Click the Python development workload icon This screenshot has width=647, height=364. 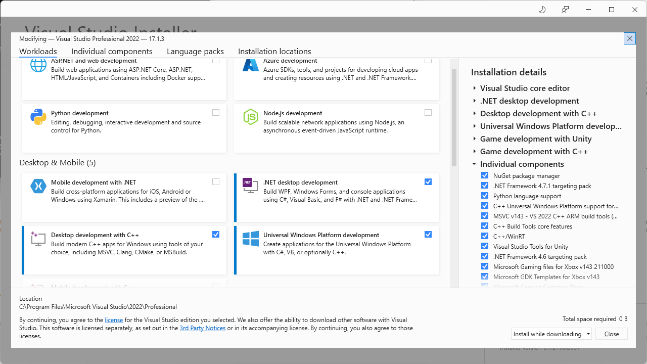pos(38,117)
